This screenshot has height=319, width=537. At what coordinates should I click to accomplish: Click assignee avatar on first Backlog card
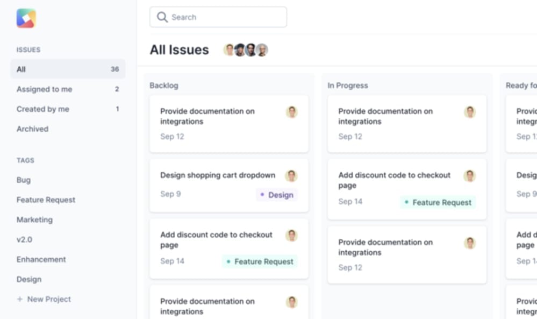[x=291, y=112]
